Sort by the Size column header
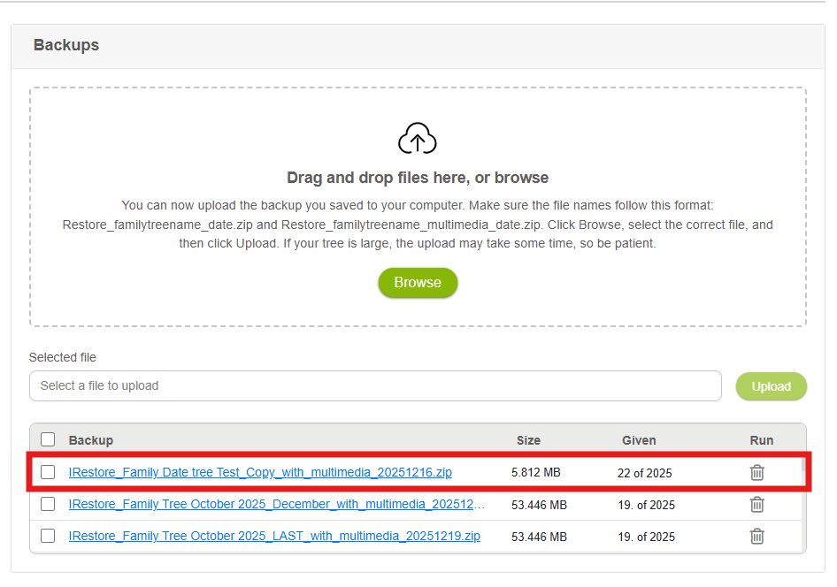The image size is (837, 587). tap(528, 440)
